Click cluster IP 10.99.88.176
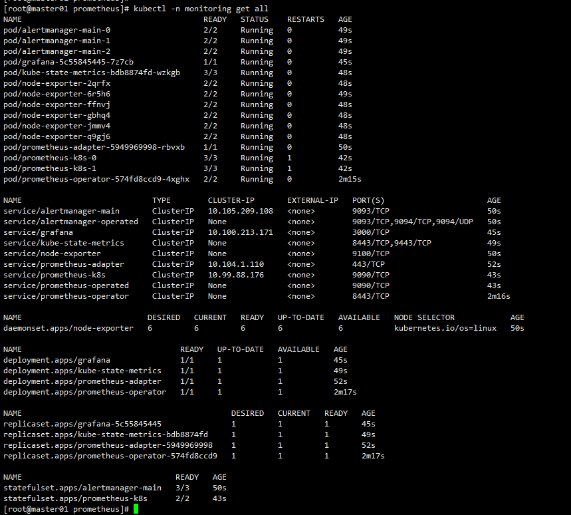 coord(236,275)
